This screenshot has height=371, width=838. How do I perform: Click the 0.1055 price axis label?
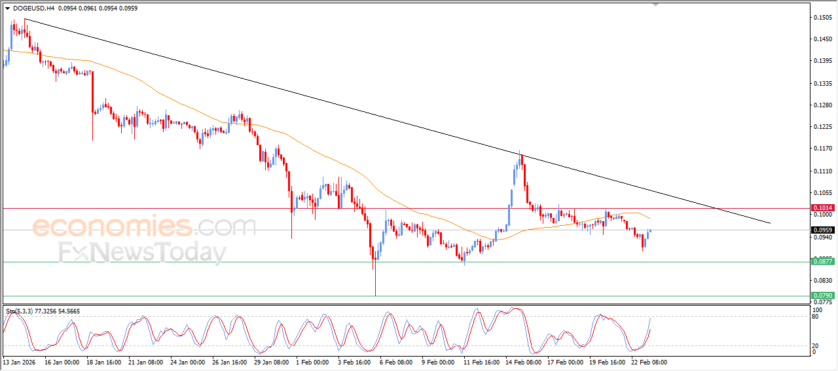(x=822, y=192)
